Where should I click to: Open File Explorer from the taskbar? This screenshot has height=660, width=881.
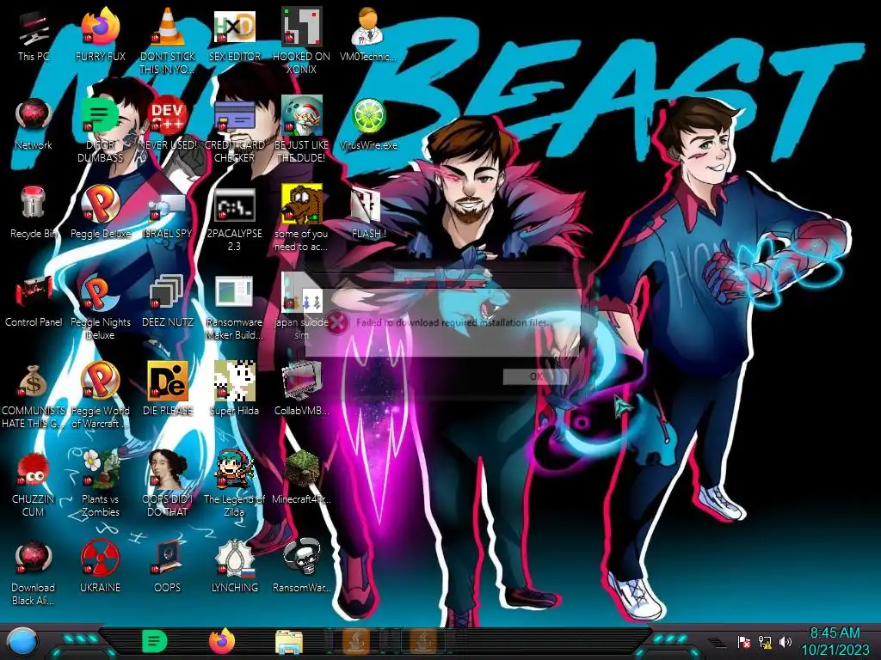pyautogui.click(x=289, y=643)
